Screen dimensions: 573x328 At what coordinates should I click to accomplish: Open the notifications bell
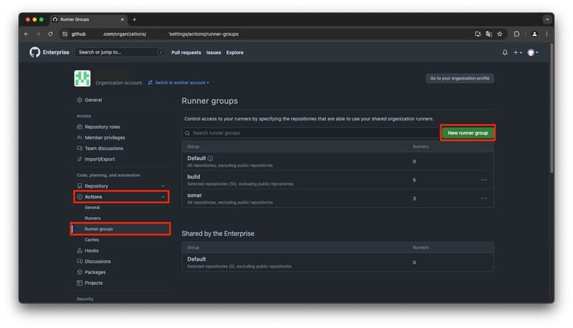coord(505,52)
